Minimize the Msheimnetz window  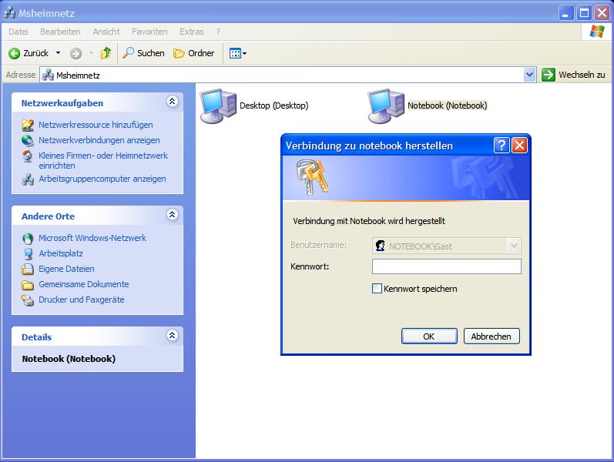[565, 13]
